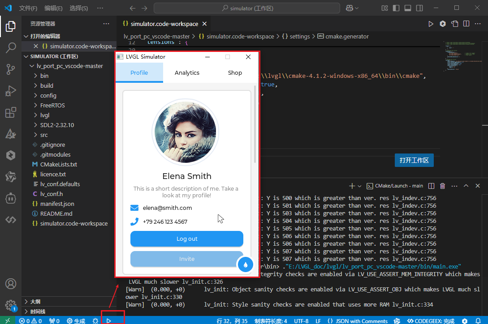Open terminal launch profile dropdown arrow

click(x=359, y=186)
